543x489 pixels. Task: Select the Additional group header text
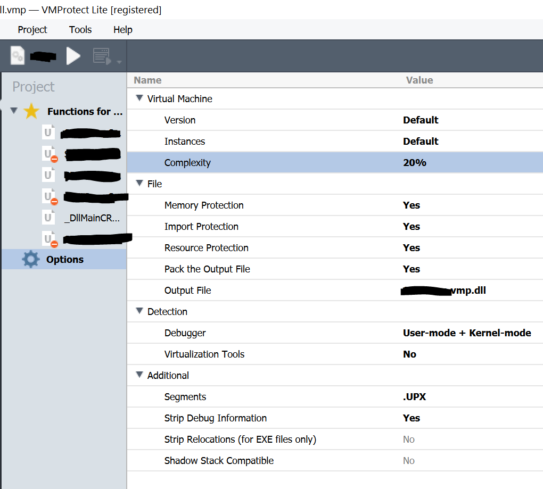pyautogui.click(x=168, y=376)
